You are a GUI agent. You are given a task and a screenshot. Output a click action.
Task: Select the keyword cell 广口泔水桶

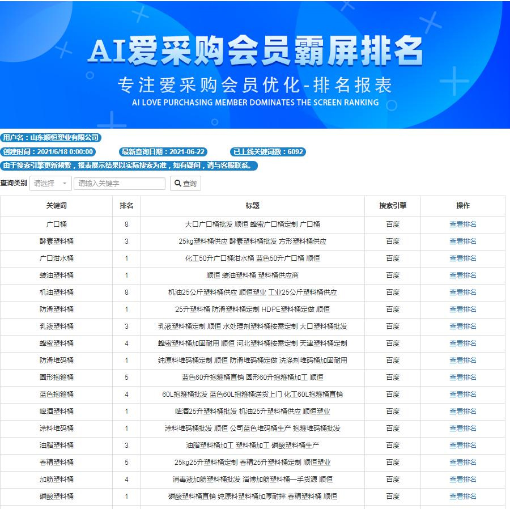click(56, 258)
